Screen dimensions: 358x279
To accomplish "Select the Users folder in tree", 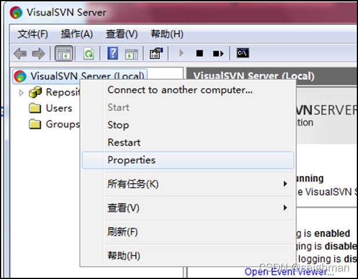I will point(59,108).
